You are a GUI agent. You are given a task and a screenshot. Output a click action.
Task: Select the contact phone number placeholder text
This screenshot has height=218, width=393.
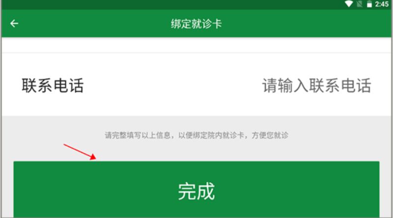(x=316, y=85)
